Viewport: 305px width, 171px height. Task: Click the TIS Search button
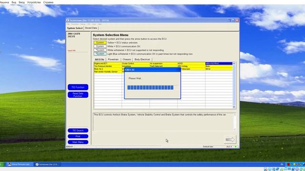click(78, 131)
